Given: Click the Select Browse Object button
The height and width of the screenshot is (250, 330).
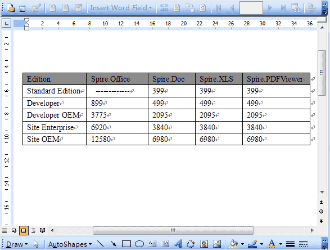Looking at the screenshot, I should (x=321, y=211).
